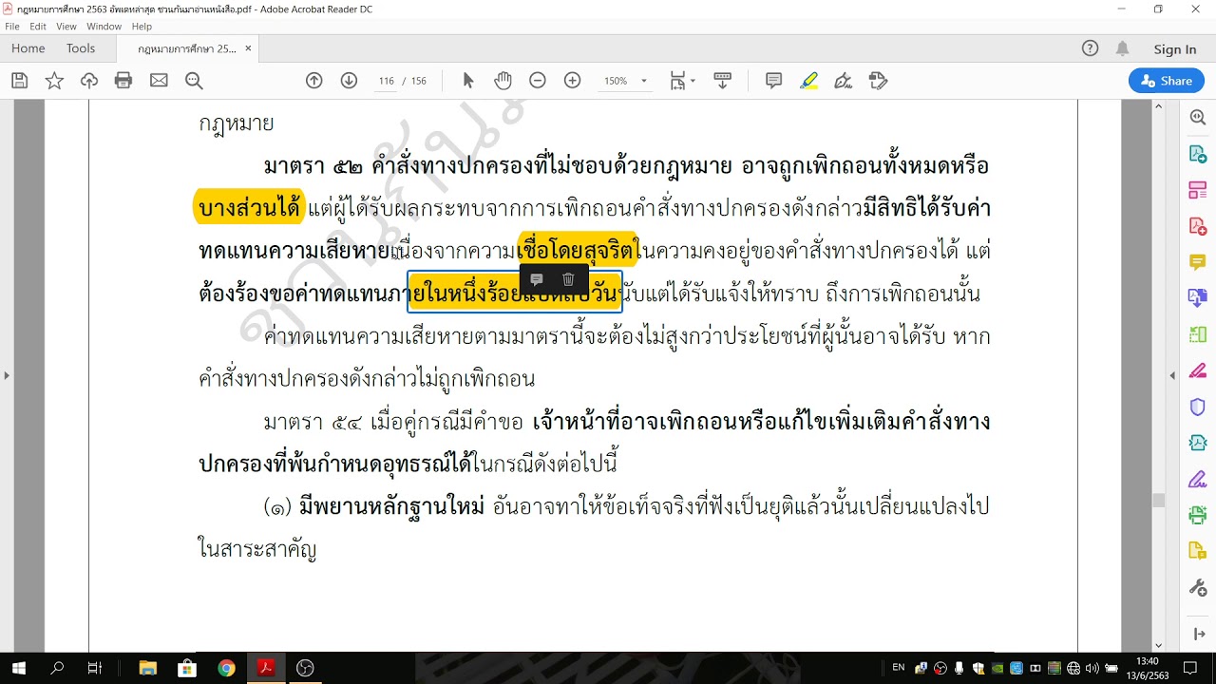Screen dimensions: 1216x684
Task: Click the Sign In link
Action: tap(1175, 49)
